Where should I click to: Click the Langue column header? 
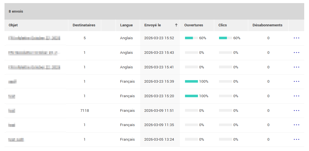coord(126,25)
